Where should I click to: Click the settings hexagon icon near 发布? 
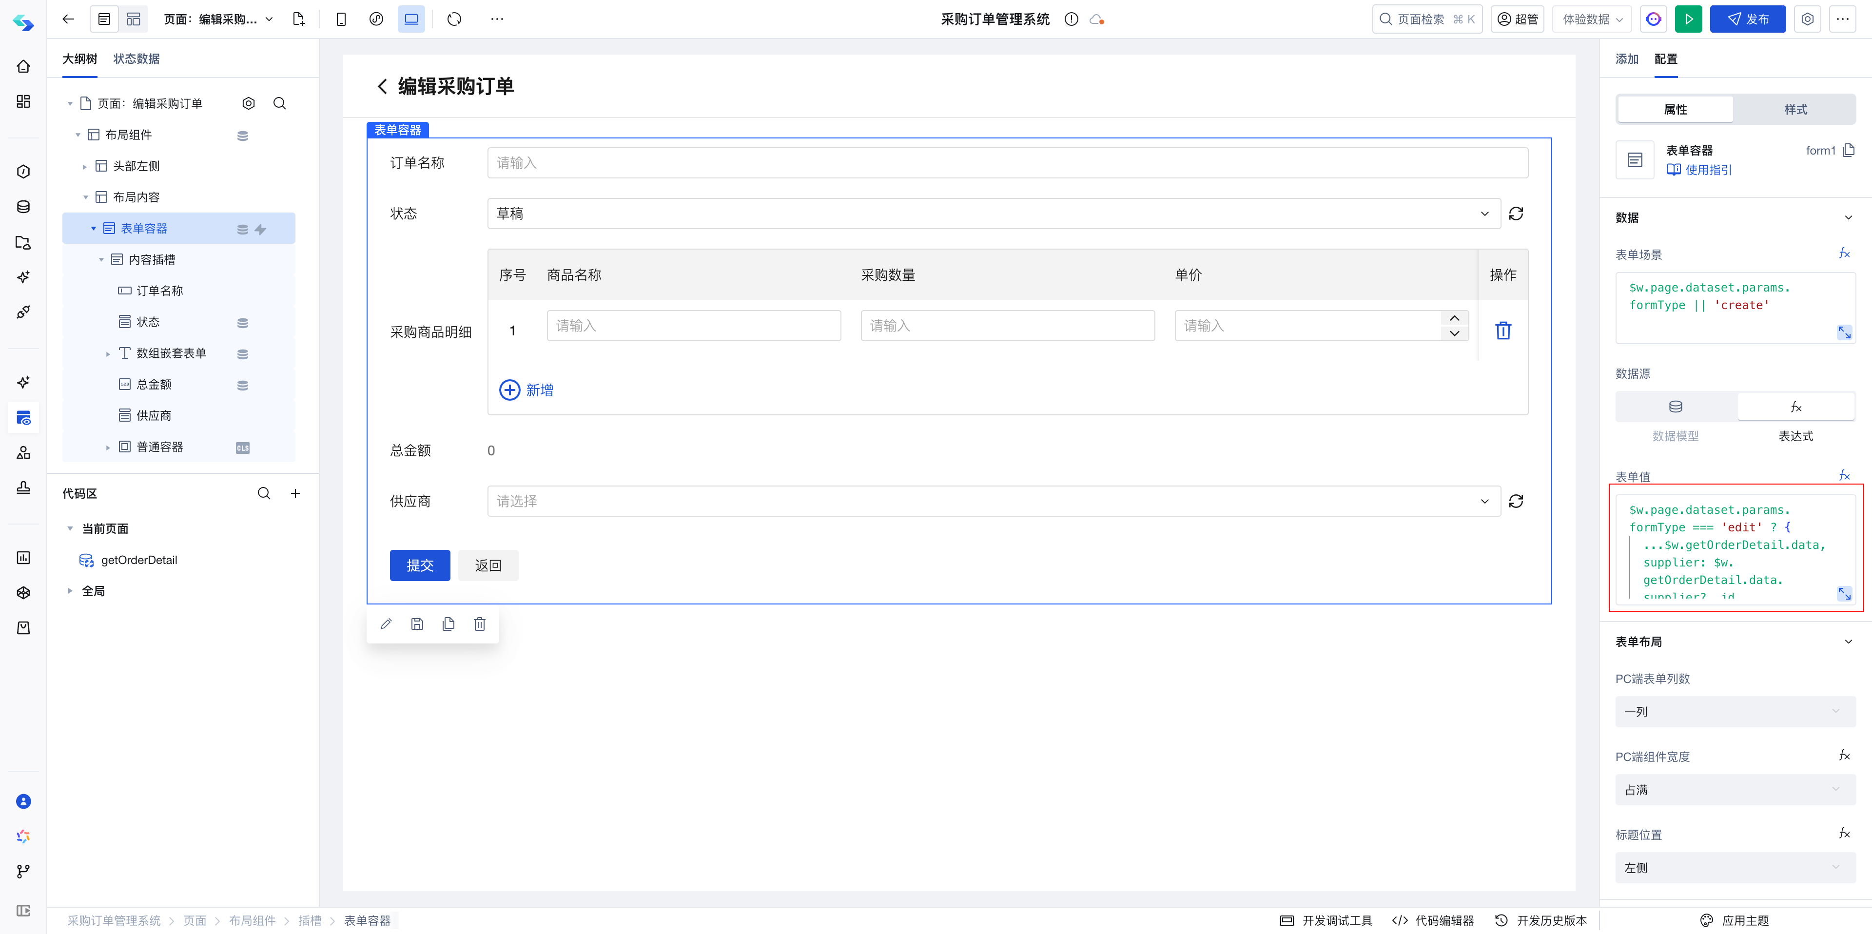1807,19
